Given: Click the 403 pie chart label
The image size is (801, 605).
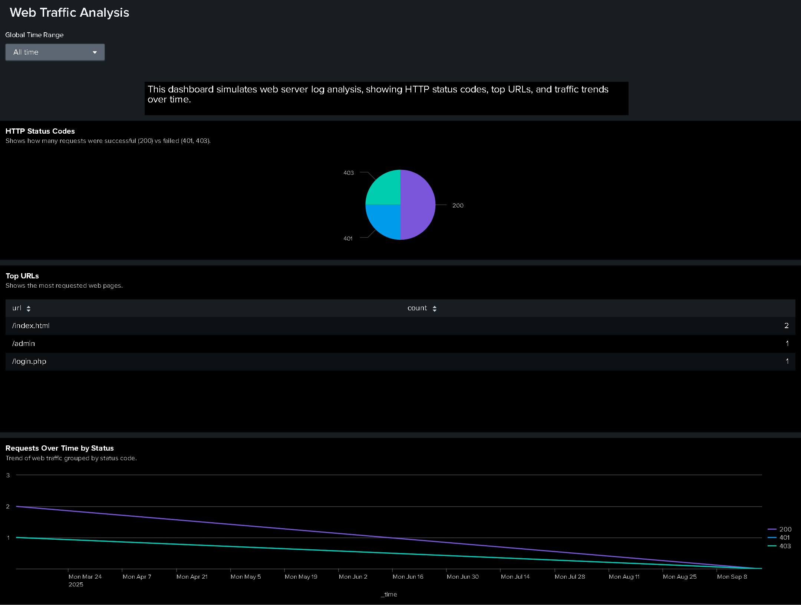Looking at the screenshot, I should pyautogui.click(x=348, y=173).
